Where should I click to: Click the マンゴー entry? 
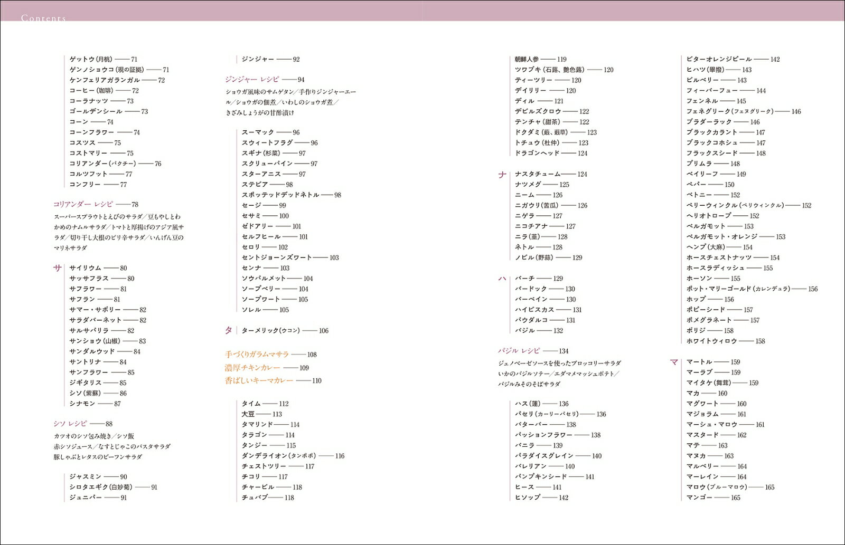699,498
